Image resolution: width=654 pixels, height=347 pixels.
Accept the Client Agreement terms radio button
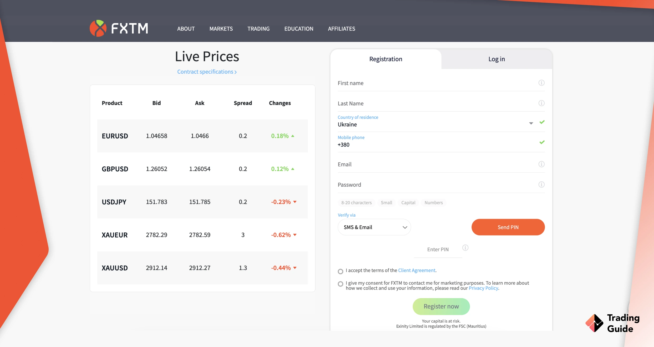point(340,271)
